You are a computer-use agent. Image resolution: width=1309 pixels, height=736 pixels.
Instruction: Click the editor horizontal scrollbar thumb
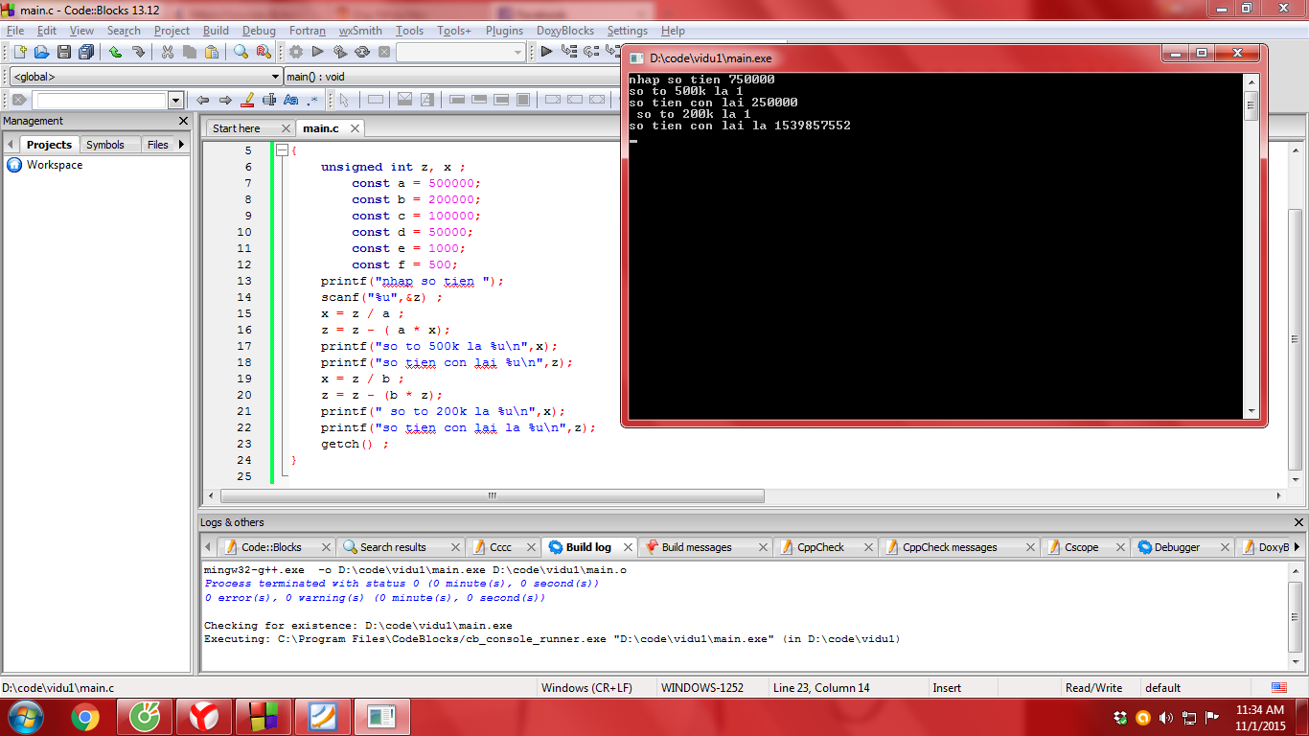tap(493, 496)
